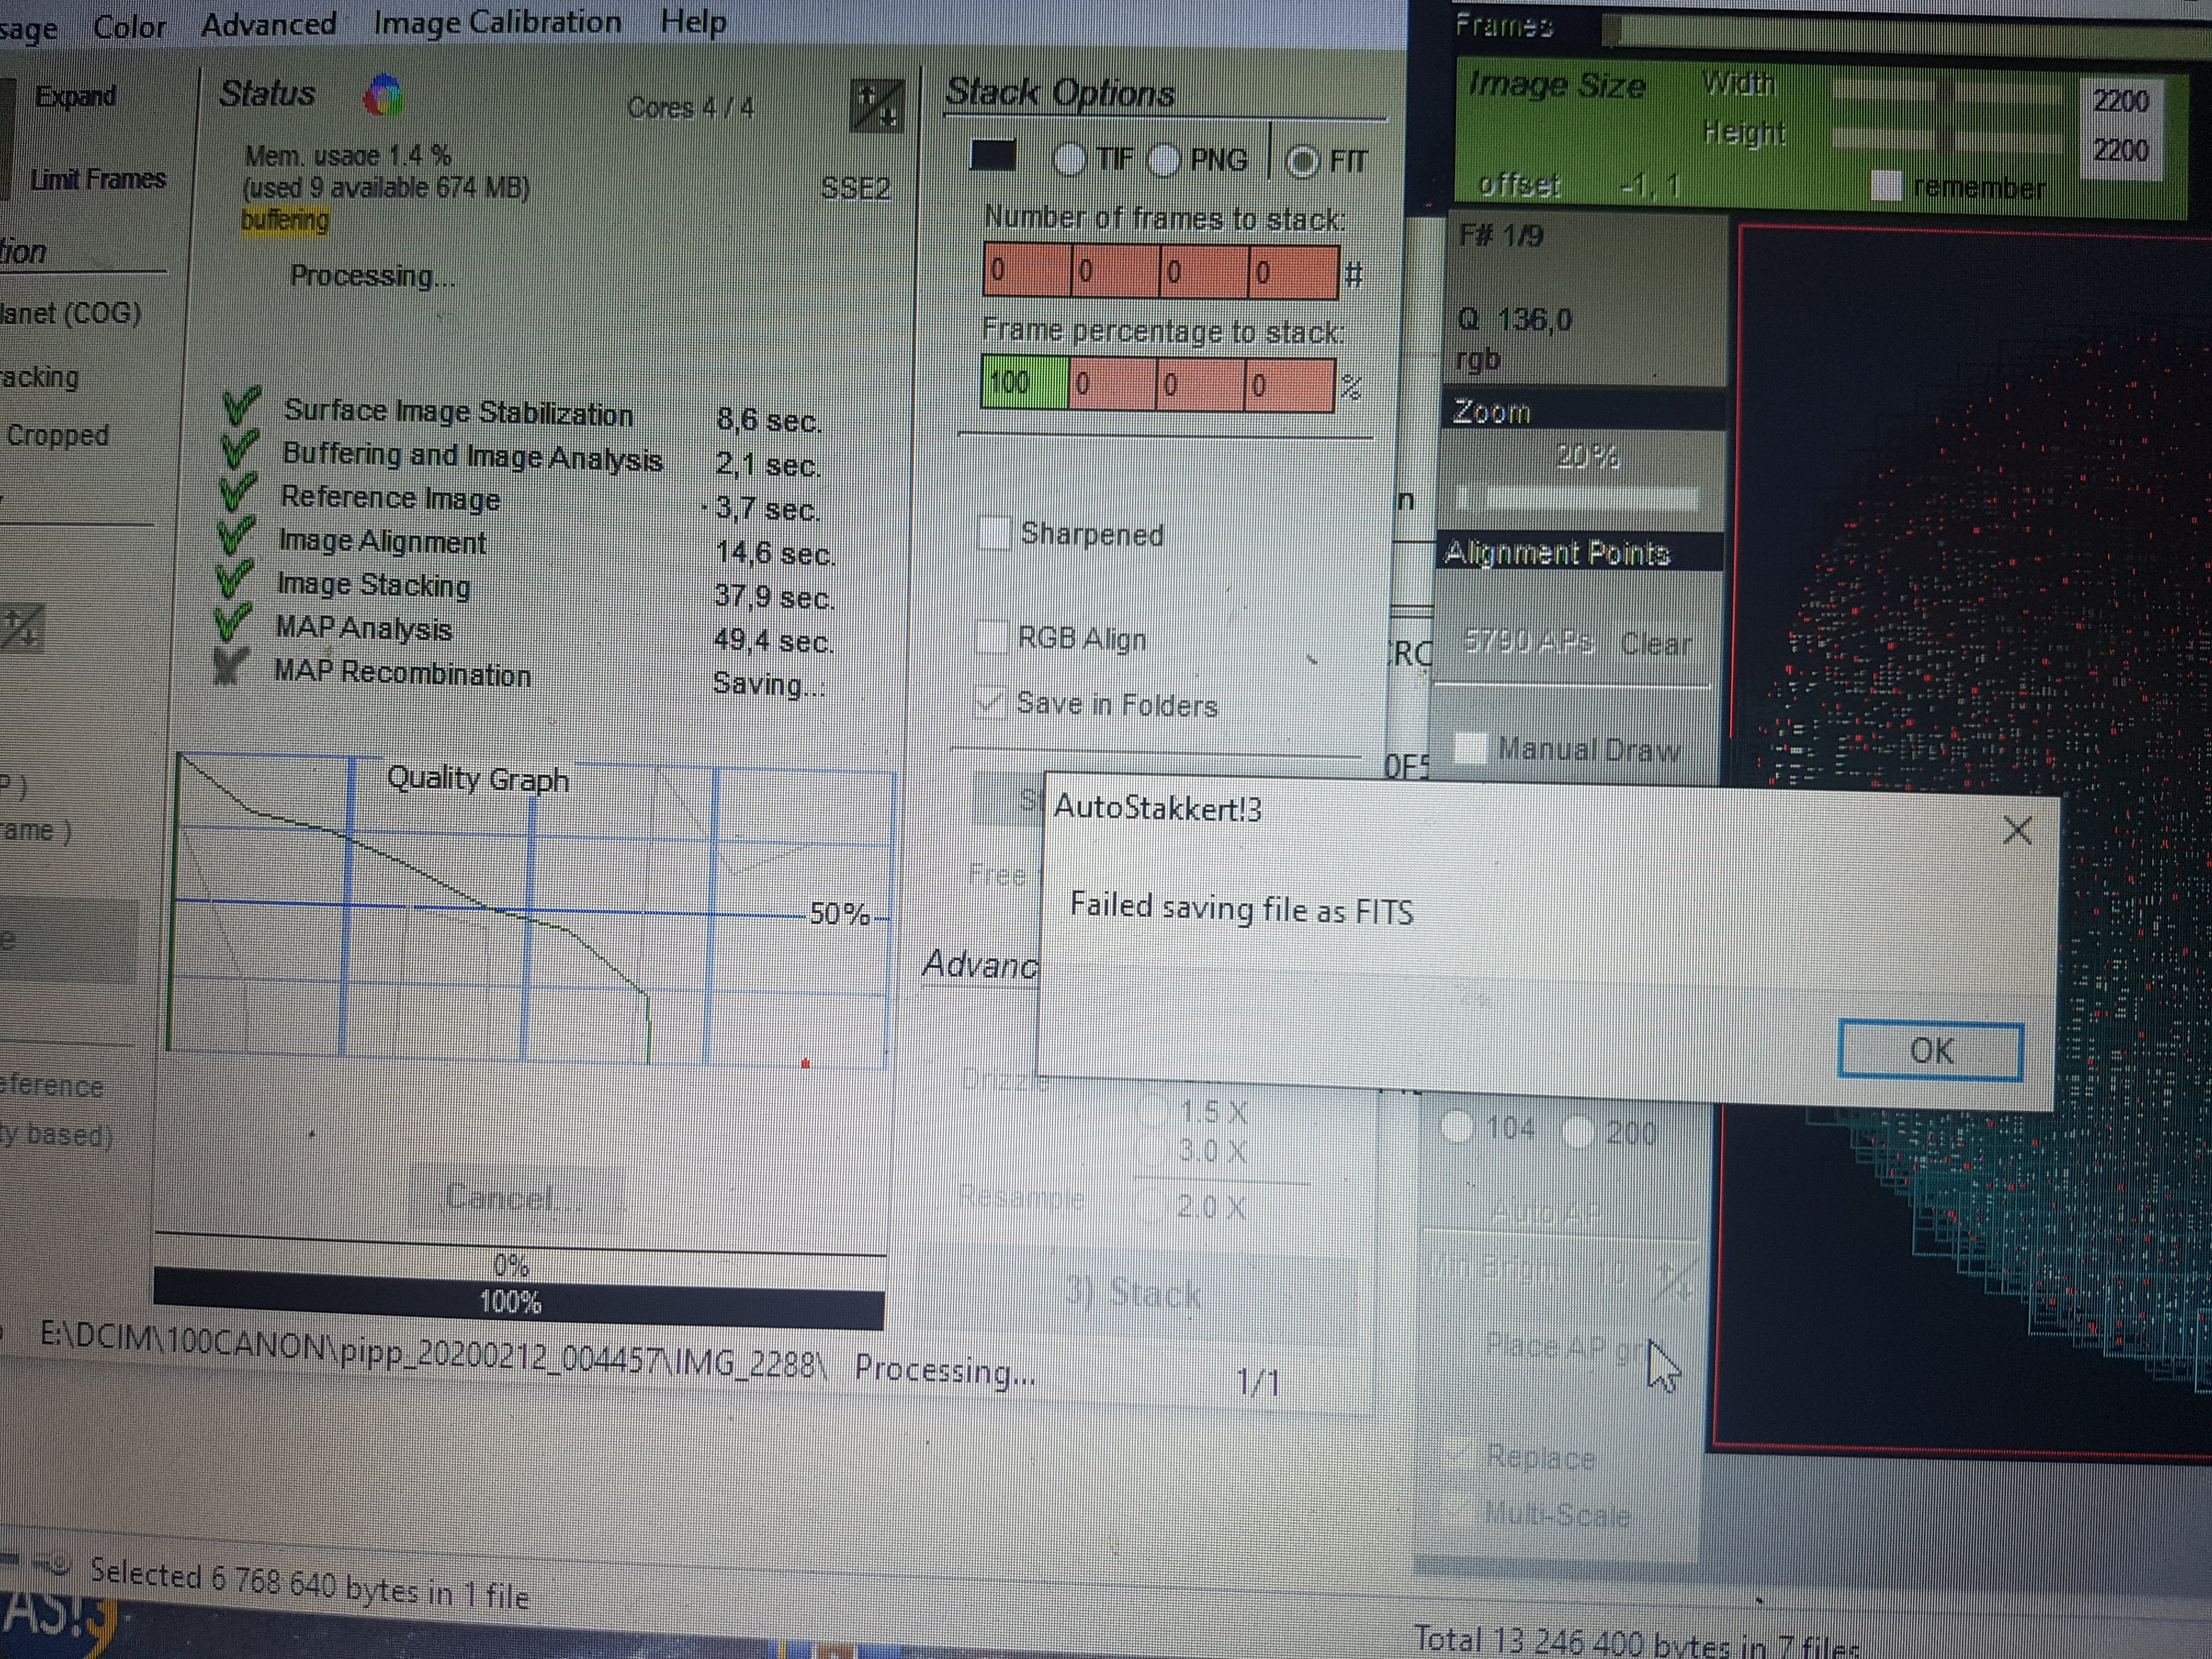Click the plus/minus icon on left panel

click(x=21, y=629)
